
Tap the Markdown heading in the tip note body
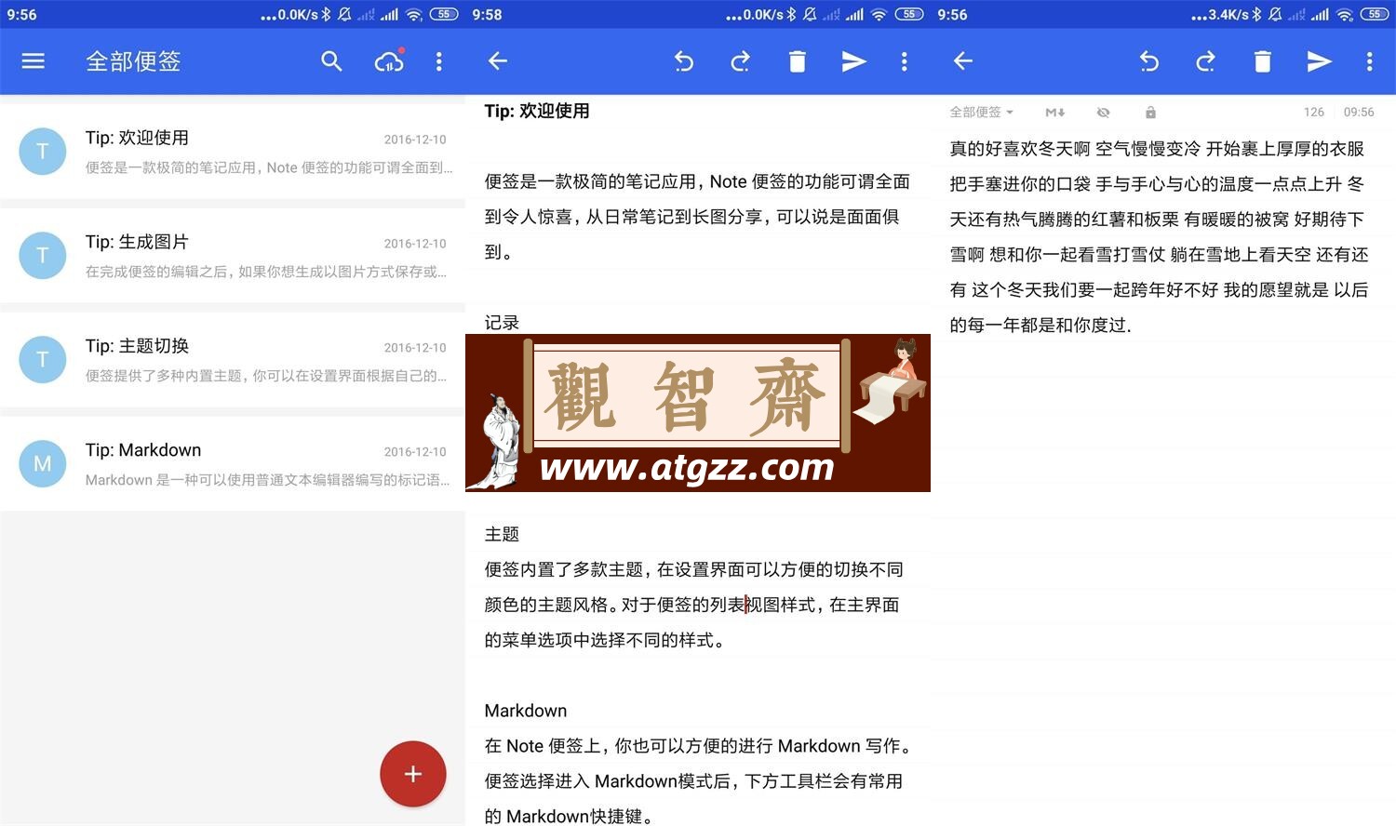[x=526, y=711]
